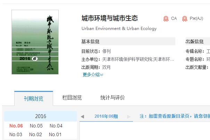Click the 专辑名称 label
Viewport: 210px width, 140px height.
(195, 51)
